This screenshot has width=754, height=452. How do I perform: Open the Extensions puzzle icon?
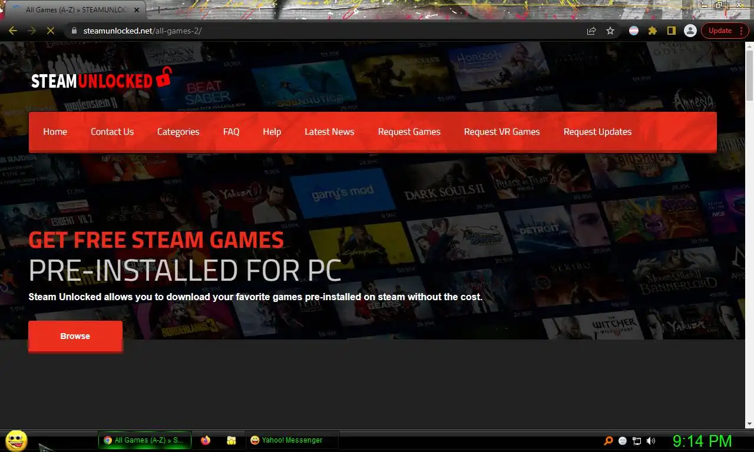pos(652,31)
